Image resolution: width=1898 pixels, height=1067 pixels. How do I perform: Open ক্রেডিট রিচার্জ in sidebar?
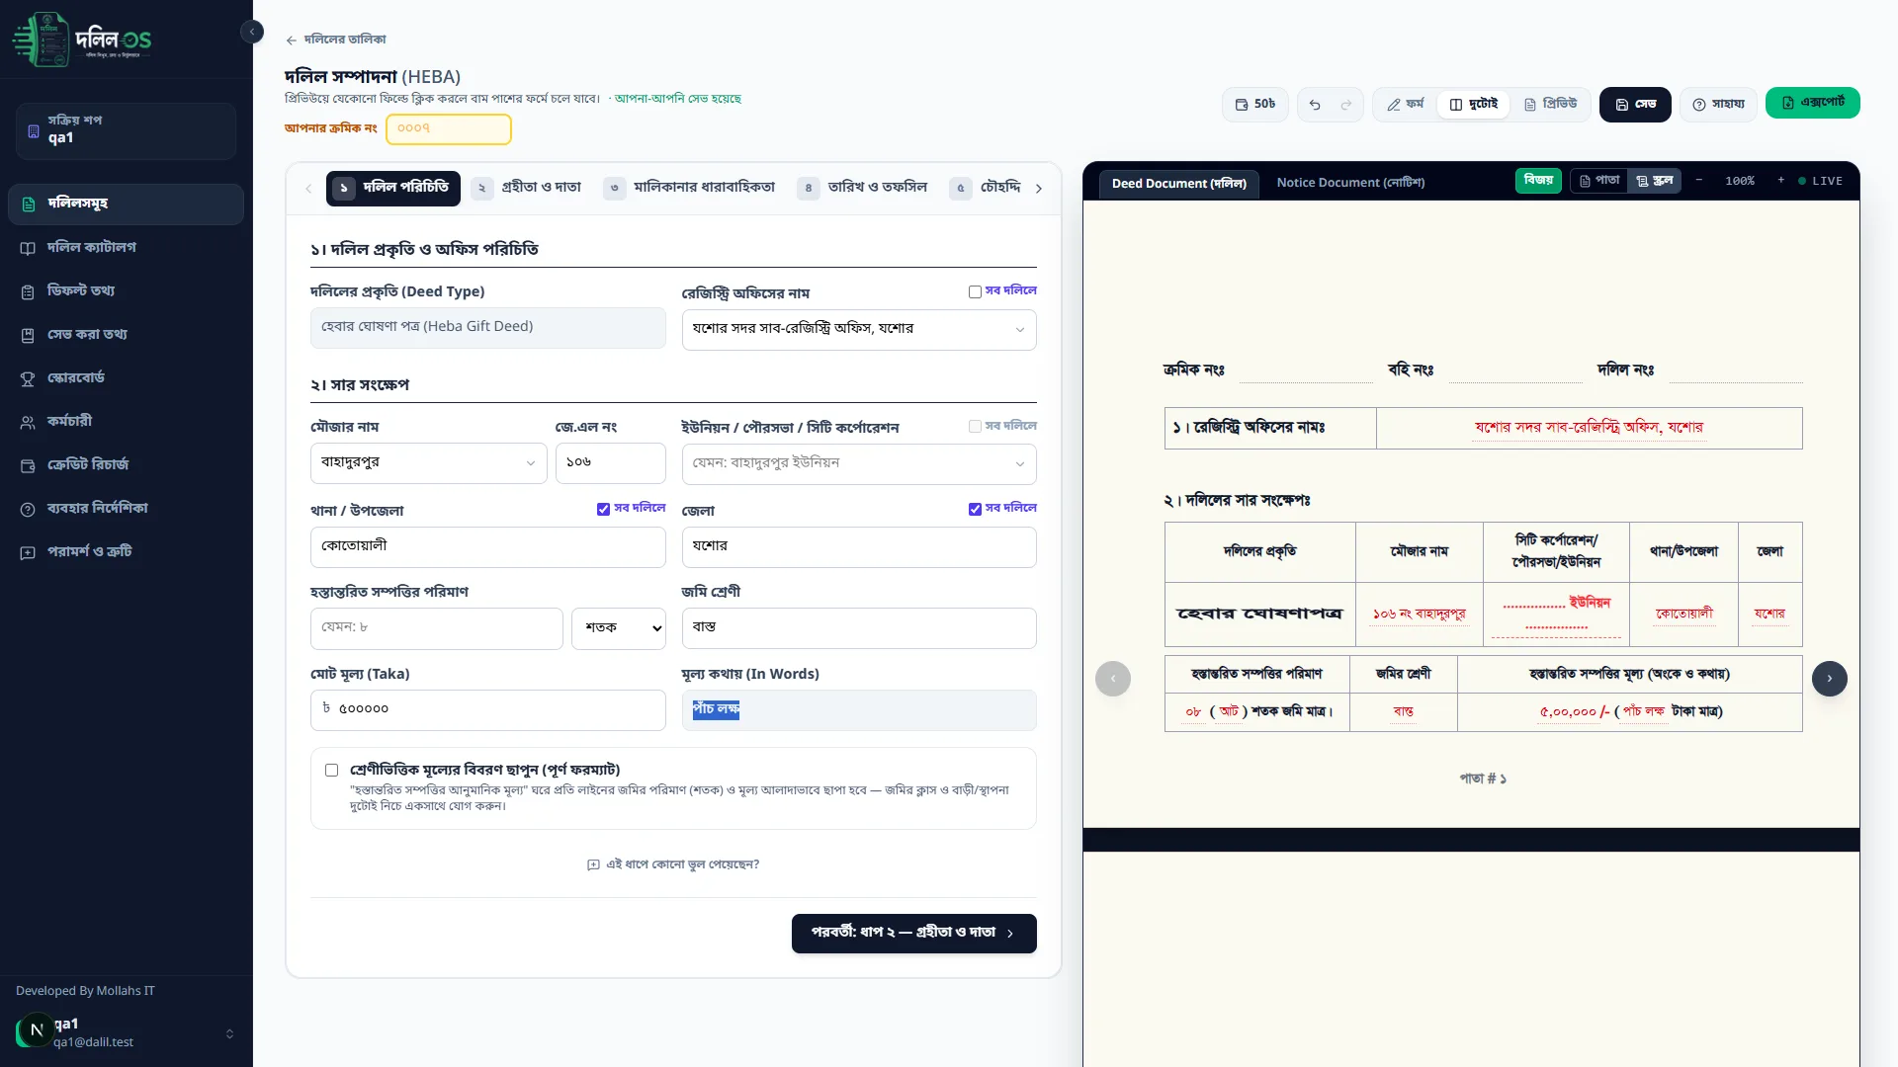click(126, 464)
